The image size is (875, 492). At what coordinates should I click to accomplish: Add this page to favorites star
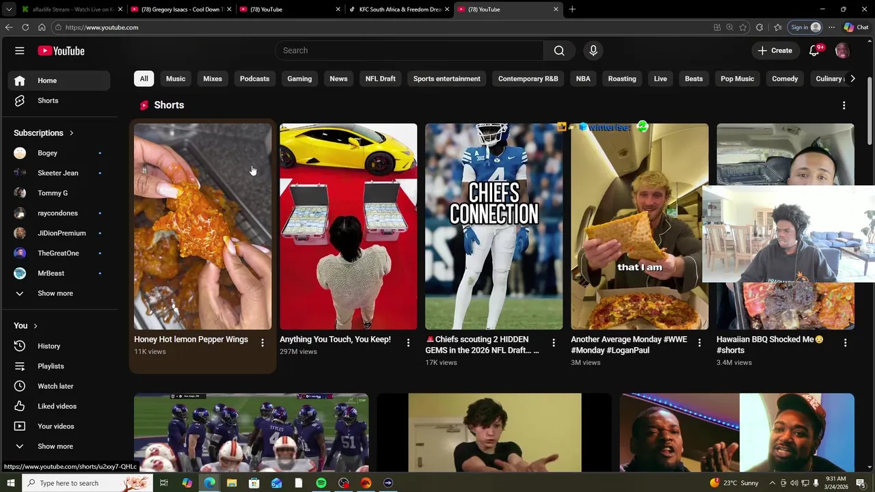743,27
